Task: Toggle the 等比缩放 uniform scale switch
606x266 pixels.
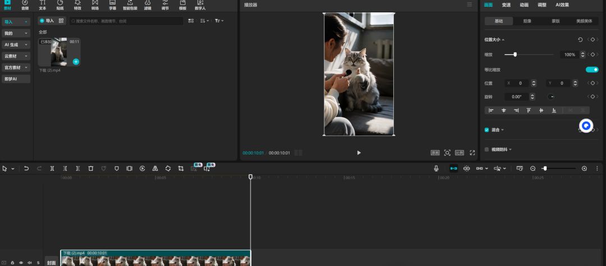Action: pyautogui.click(x=592, y=70)
